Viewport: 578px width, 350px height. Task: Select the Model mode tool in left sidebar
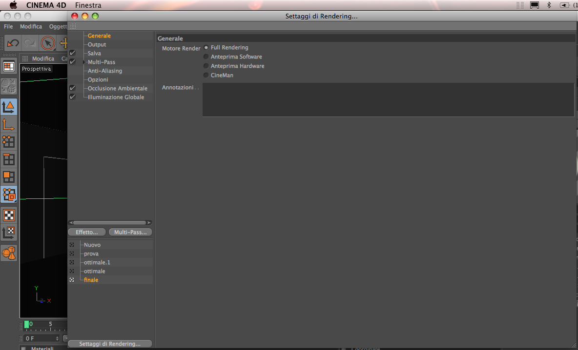coord(9,107)
